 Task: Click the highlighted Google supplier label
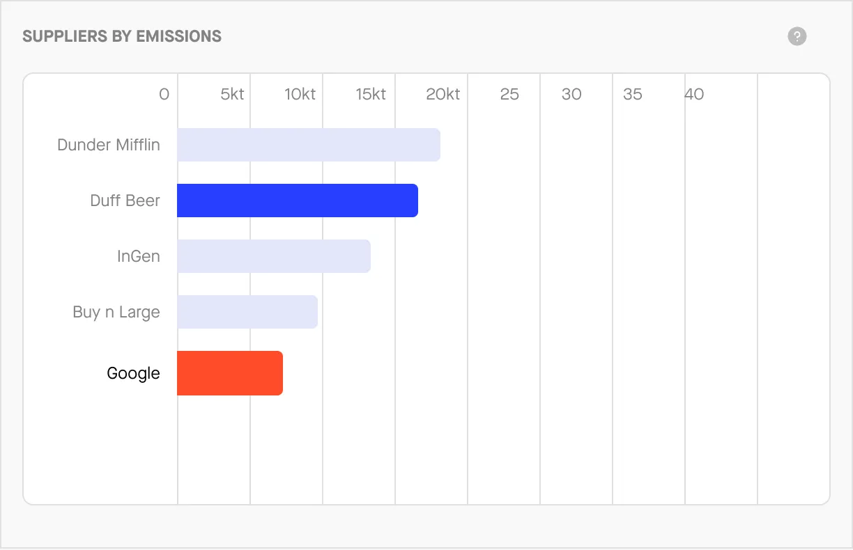pyautogui.click(x=133, y=373)
